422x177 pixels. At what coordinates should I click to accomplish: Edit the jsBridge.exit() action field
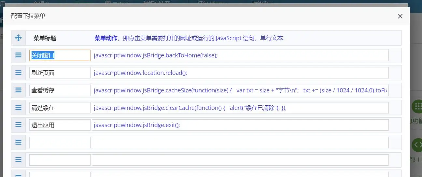coord(240,125)
